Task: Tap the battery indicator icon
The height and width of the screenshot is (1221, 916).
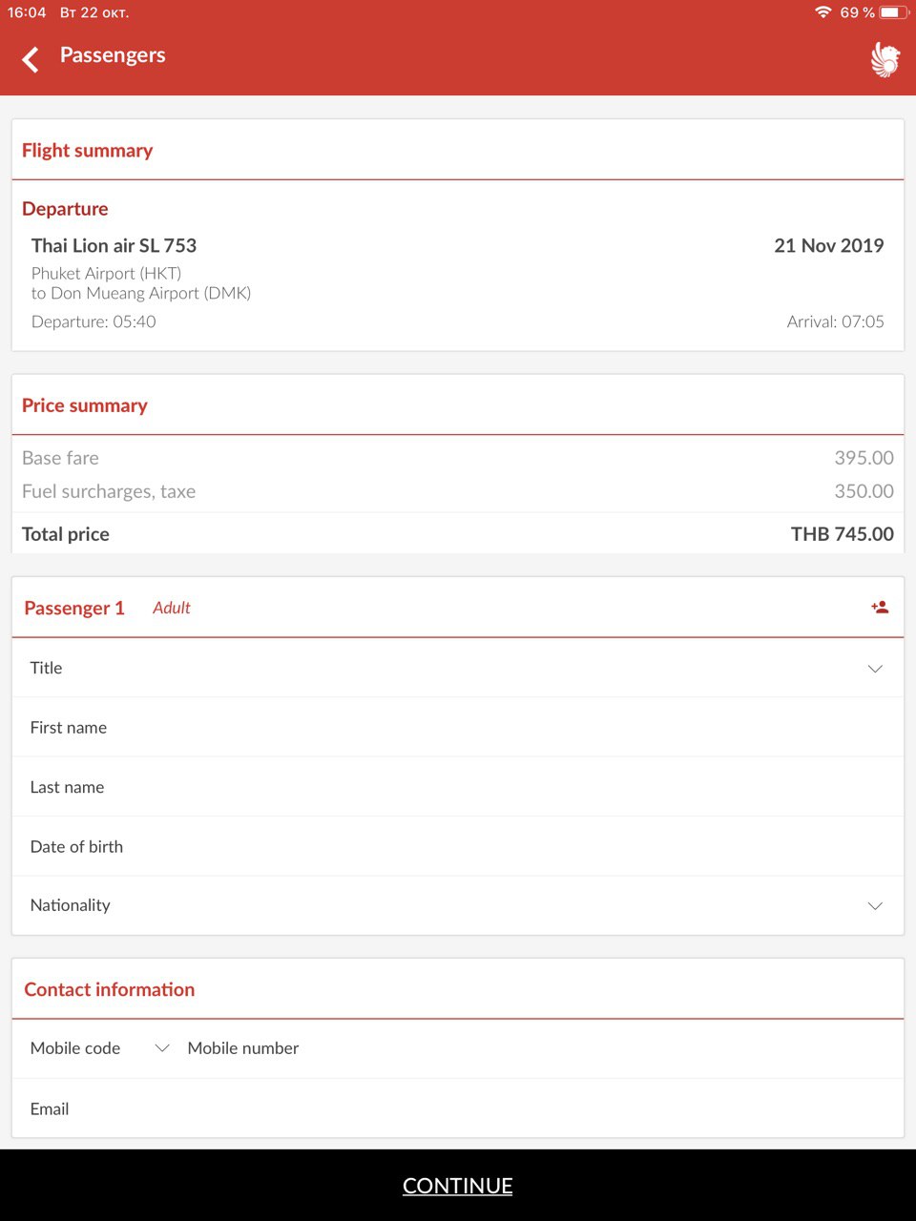Action: 894,12
